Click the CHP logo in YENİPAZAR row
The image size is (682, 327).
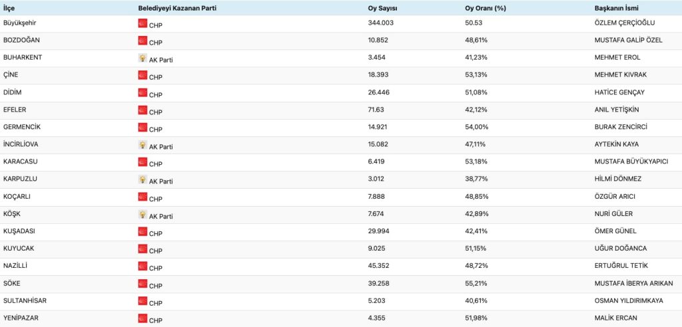click(143, 318)
